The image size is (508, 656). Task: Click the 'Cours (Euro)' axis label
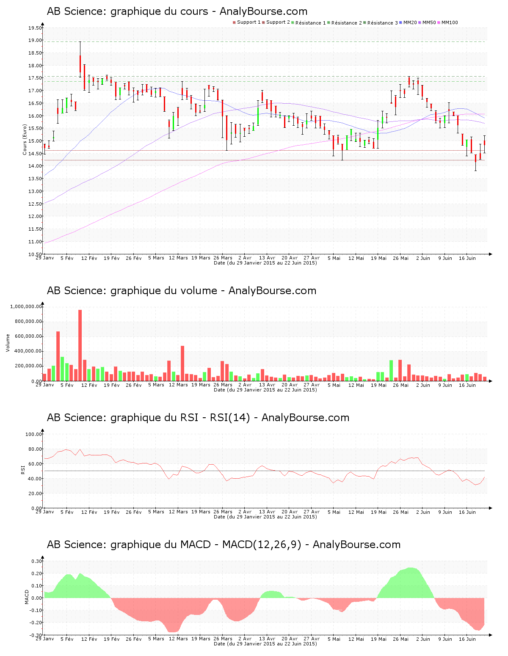[x=25, y=139]
